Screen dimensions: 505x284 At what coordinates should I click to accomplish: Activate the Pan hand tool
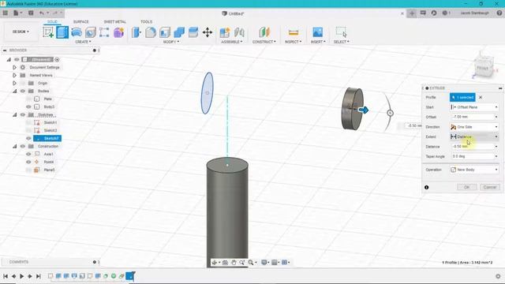[234, 263]
